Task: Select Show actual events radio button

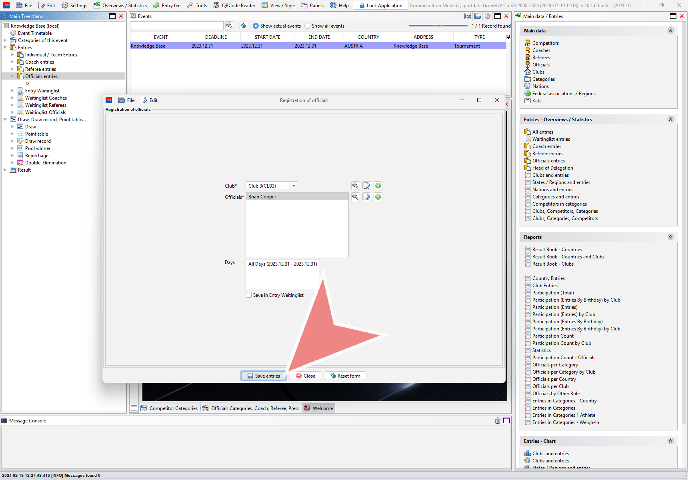Action: click(256, 26)
